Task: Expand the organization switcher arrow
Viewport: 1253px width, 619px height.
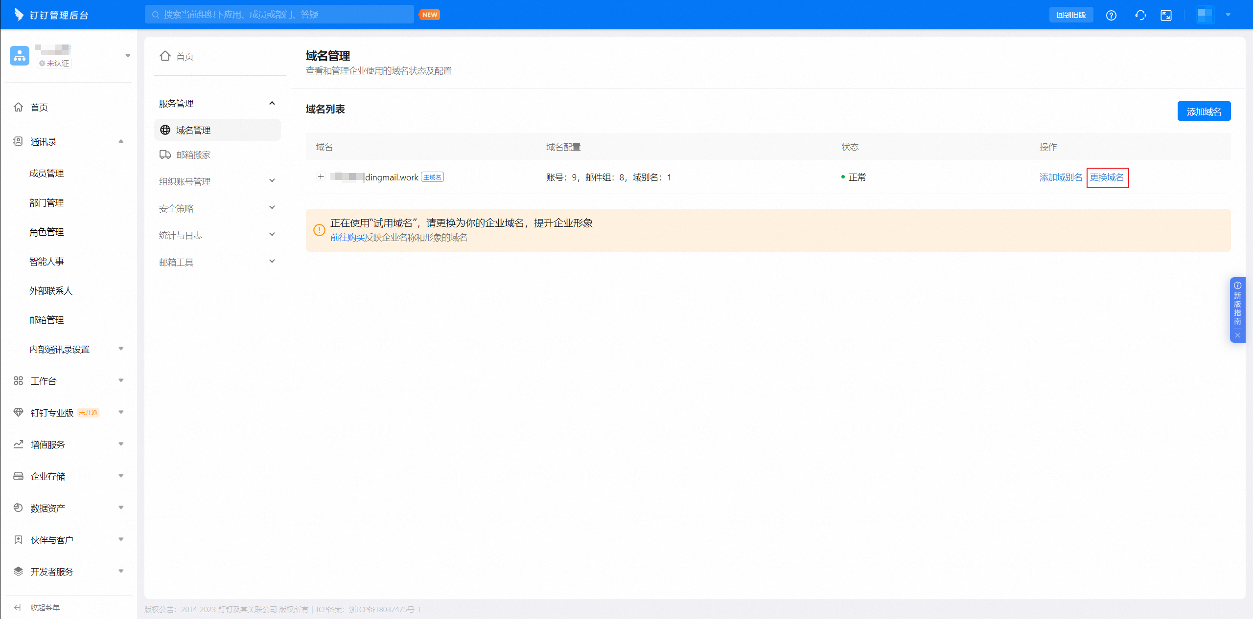Action: (128, 56)
